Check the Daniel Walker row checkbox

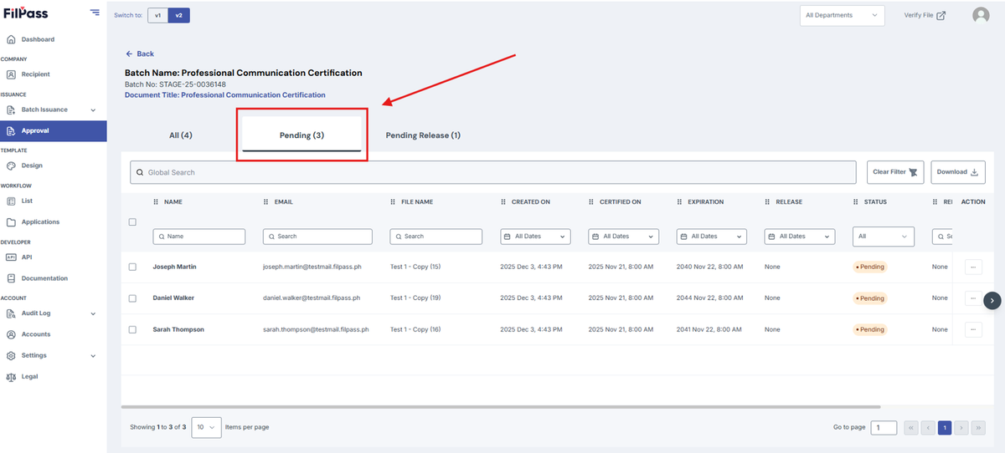[x=132, y=298]
